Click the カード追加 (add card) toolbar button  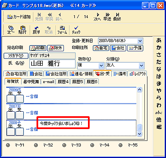pos(19,17)
